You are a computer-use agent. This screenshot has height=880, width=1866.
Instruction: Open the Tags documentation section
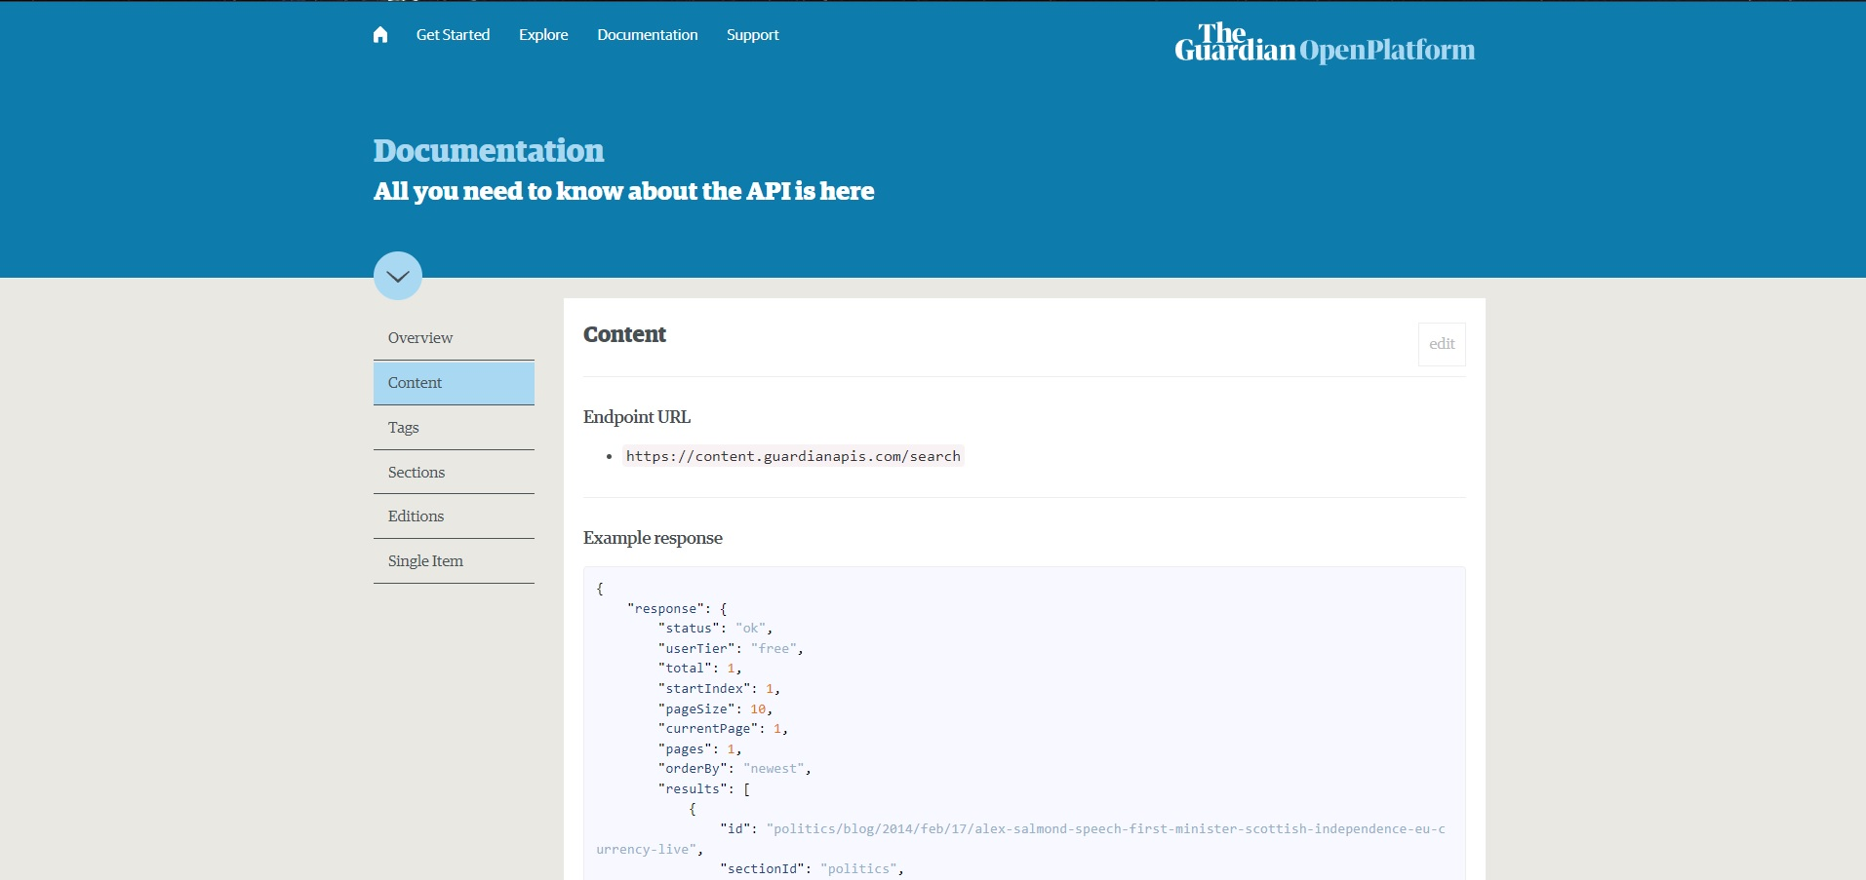402,427
